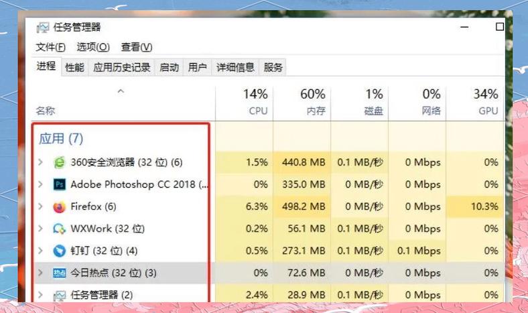Image resolution: width=528 pixels, height=313 pixels.
Task: Click the 0.5% CPU cell
Action: (244, 251)
